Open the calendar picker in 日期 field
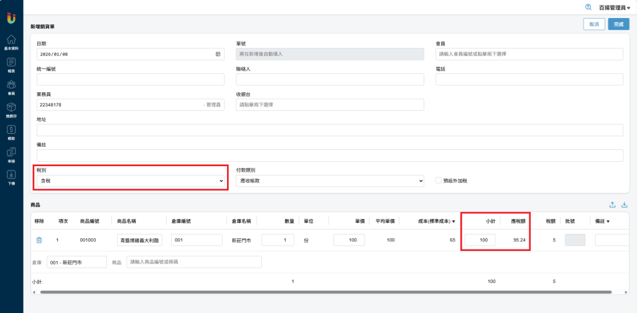 tap(218, 54)
